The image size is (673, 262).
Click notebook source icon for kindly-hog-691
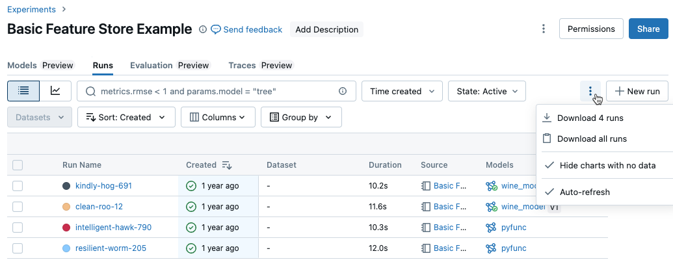426,186
